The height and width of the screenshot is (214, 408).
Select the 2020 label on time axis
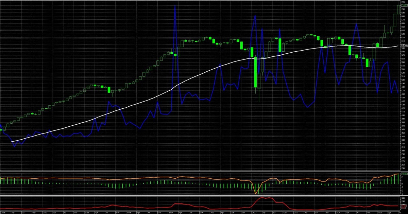coord(170,212)
